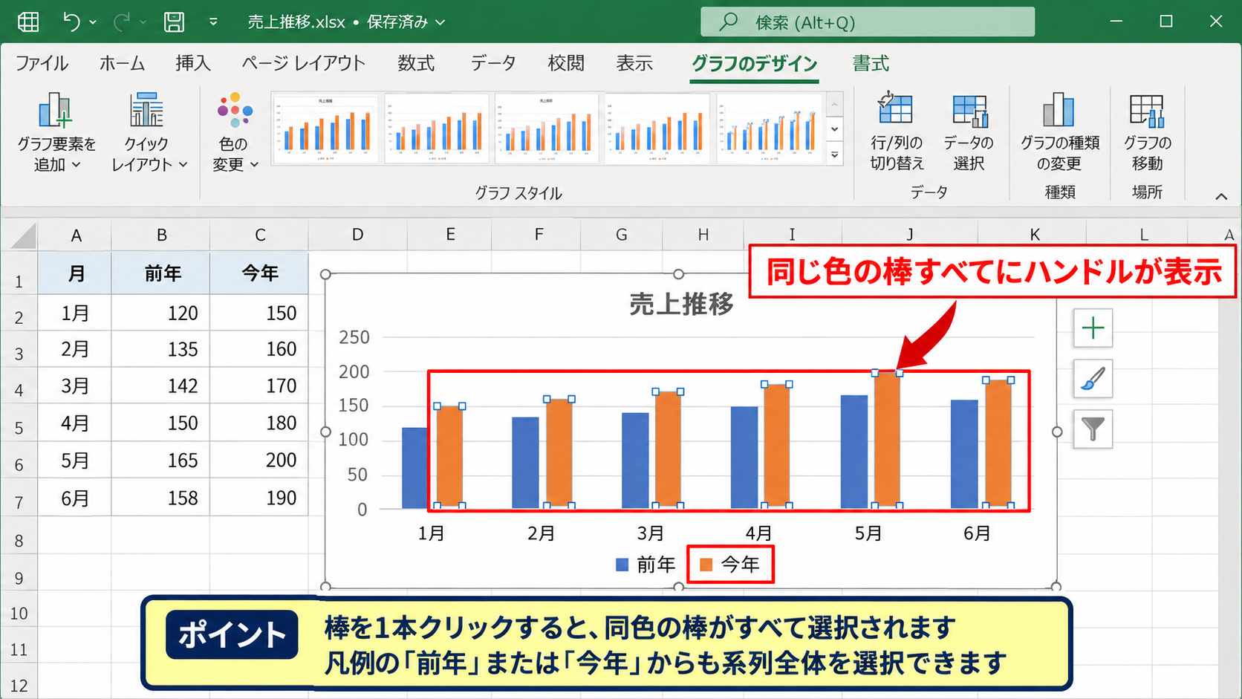
Task: Expand the chart styles gallery more arrow
Action: tap(835, 155)
